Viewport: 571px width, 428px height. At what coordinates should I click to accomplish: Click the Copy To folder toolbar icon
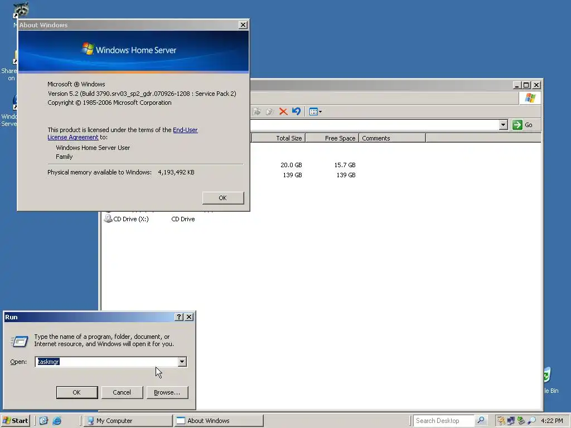click(270, 111)
